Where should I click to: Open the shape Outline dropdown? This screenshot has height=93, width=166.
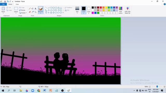point(69,7)
